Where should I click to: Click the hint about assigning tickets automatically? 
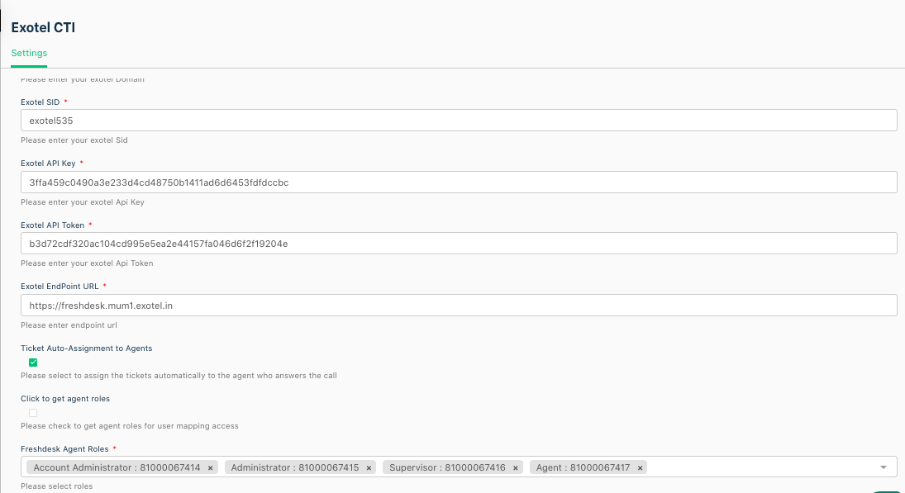click(x=179, y=376)
